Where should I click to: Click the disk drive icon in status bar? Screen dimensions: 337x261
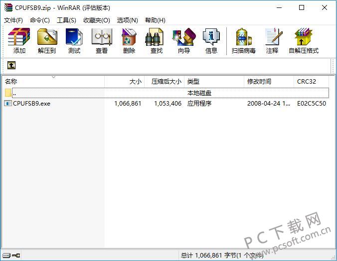click(x=6, y=256)
